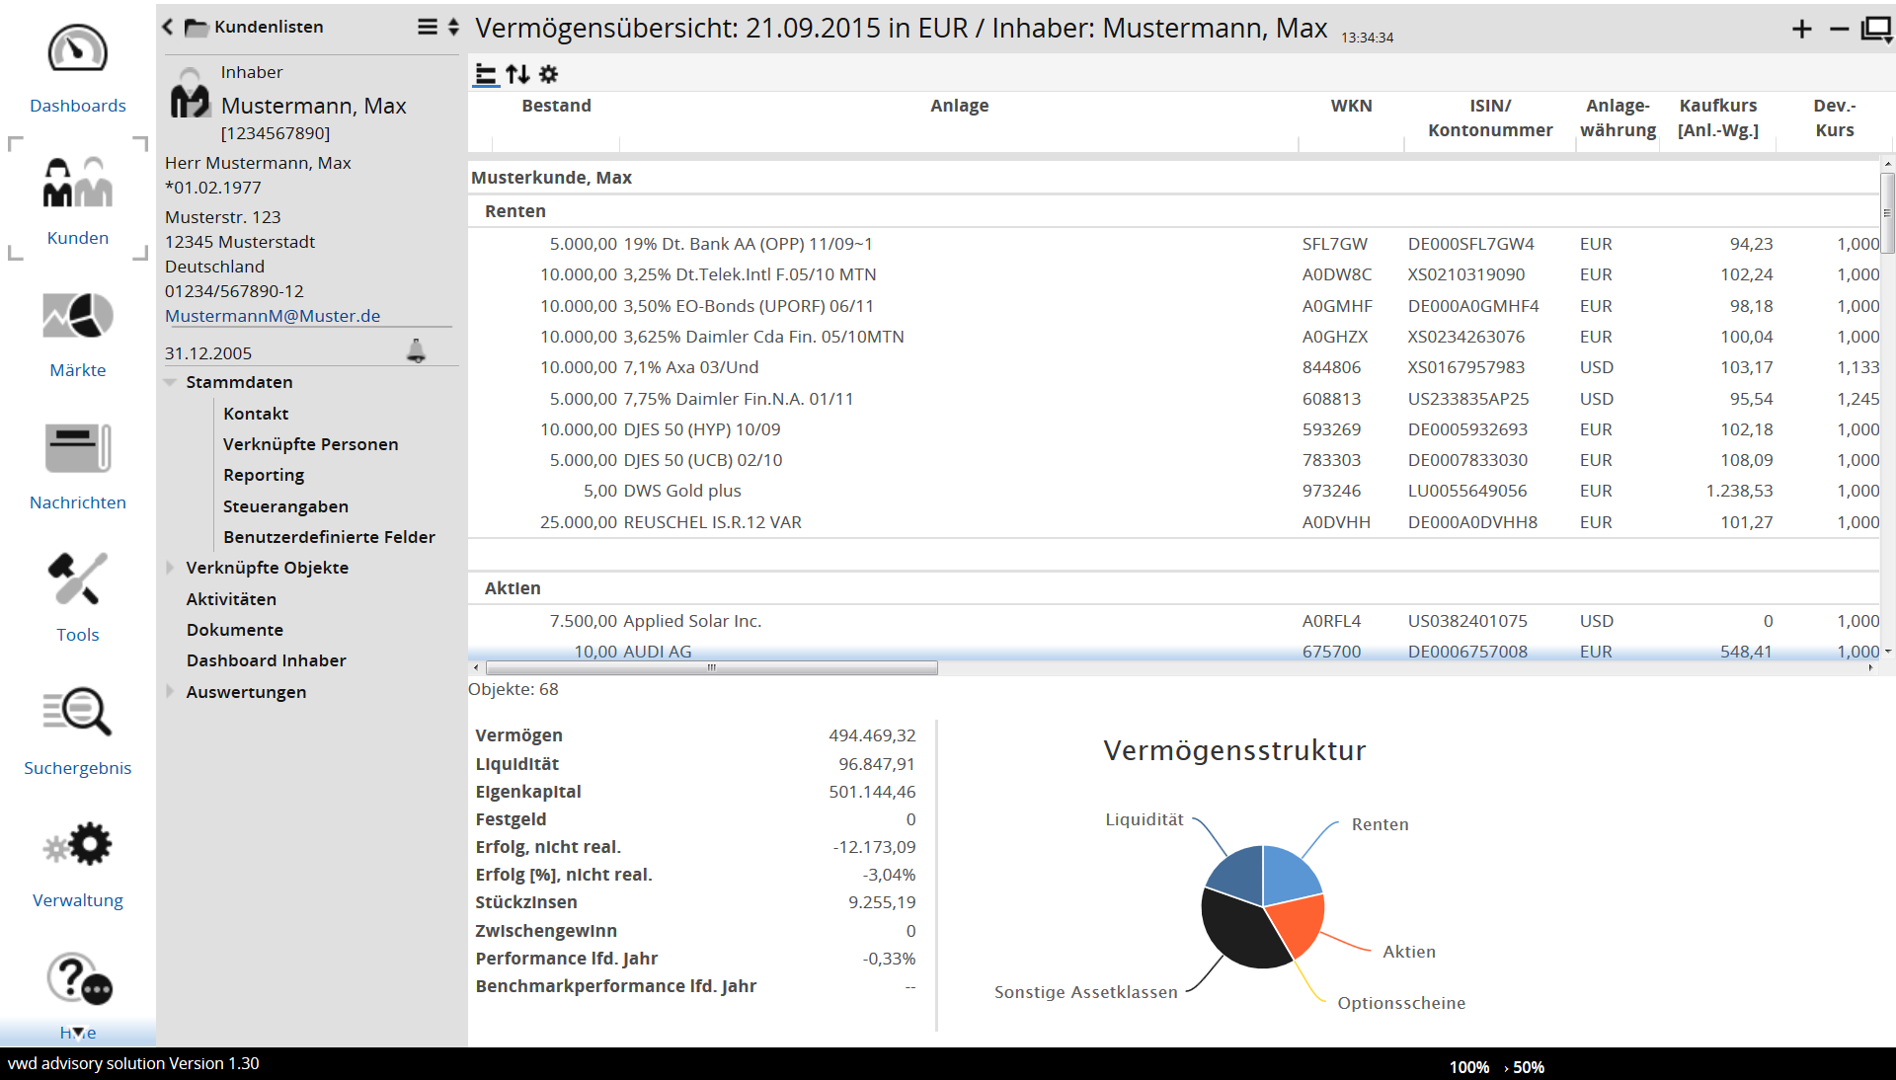The height and width of the screenshot is (1080, 1896).
Task: Expand the Auswertungen tree node
Action: [171, 692]
